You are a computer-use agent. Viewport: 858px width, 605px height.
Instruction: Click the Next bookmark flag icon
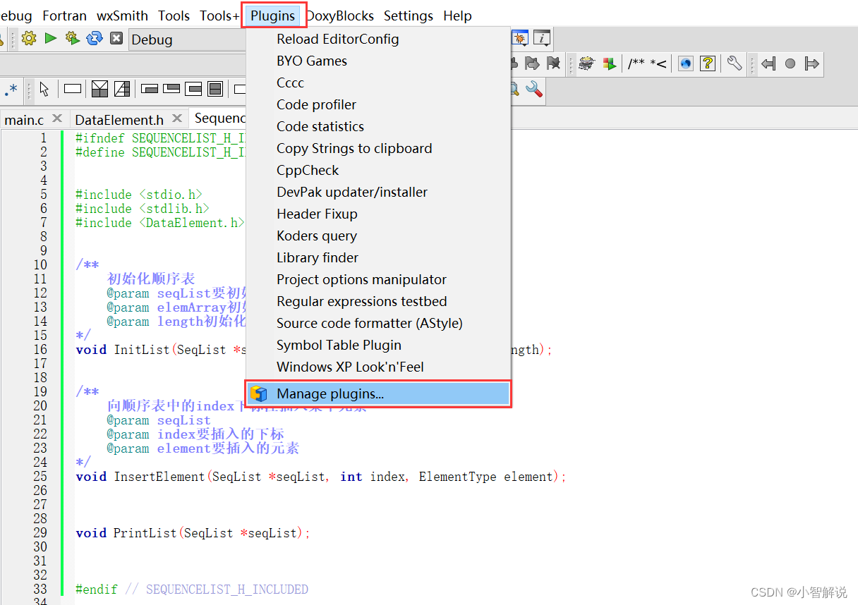[532, 63]
